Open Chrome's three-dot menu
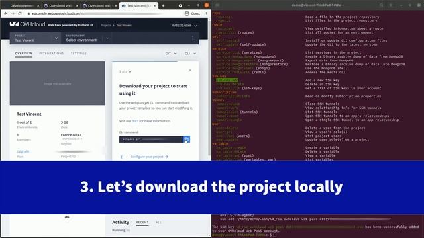 click(206, 13)
